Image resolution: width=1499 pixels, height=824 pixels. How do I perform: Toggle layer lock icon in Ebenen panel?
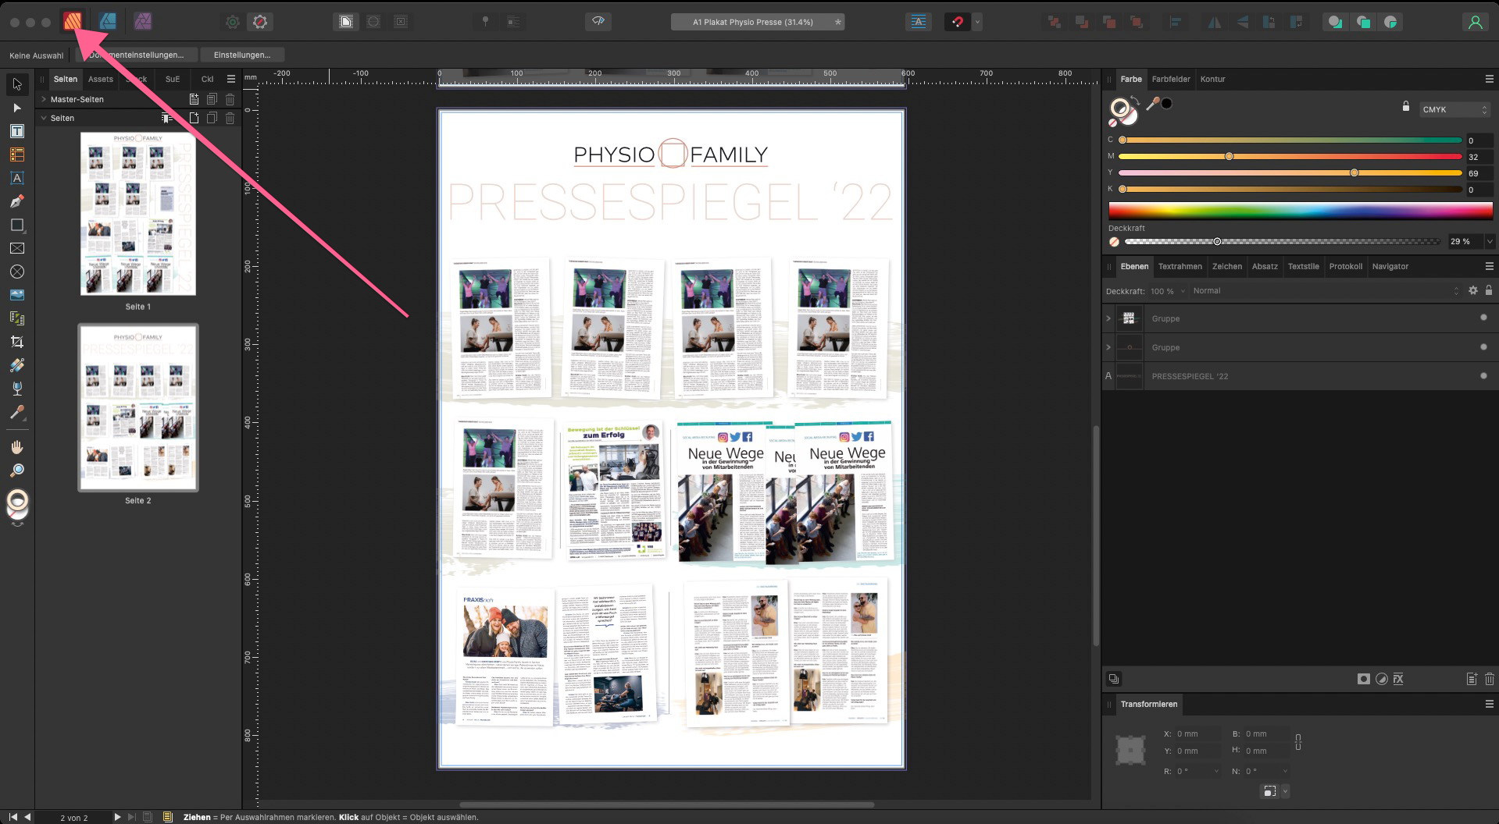point(1488,290)
